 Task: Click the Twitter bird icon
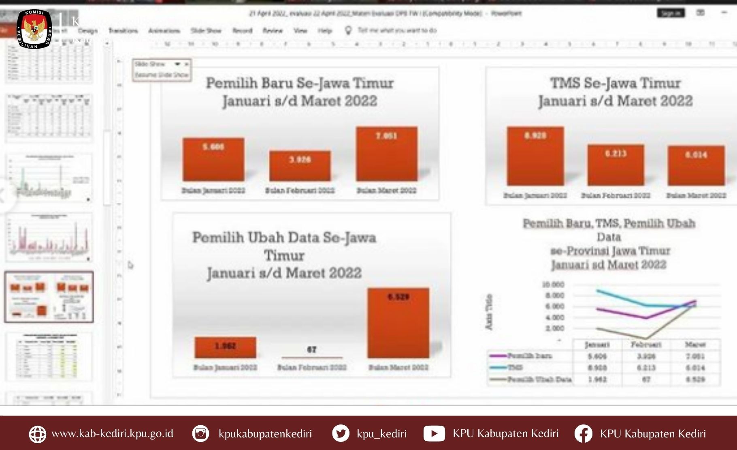coord(341,433)
